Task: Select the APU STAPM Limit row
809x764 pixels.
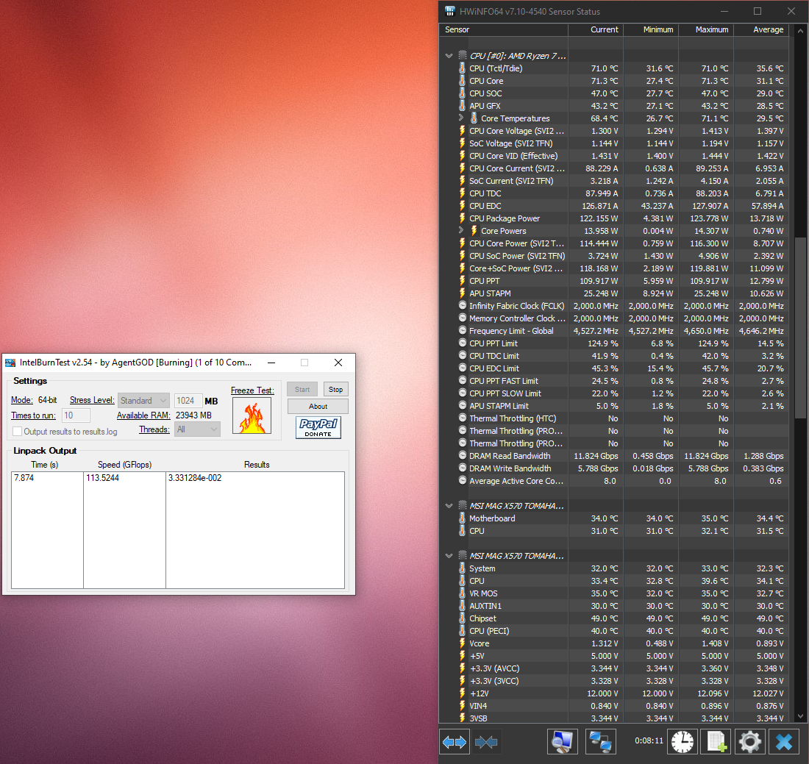Action: [614, 406]
